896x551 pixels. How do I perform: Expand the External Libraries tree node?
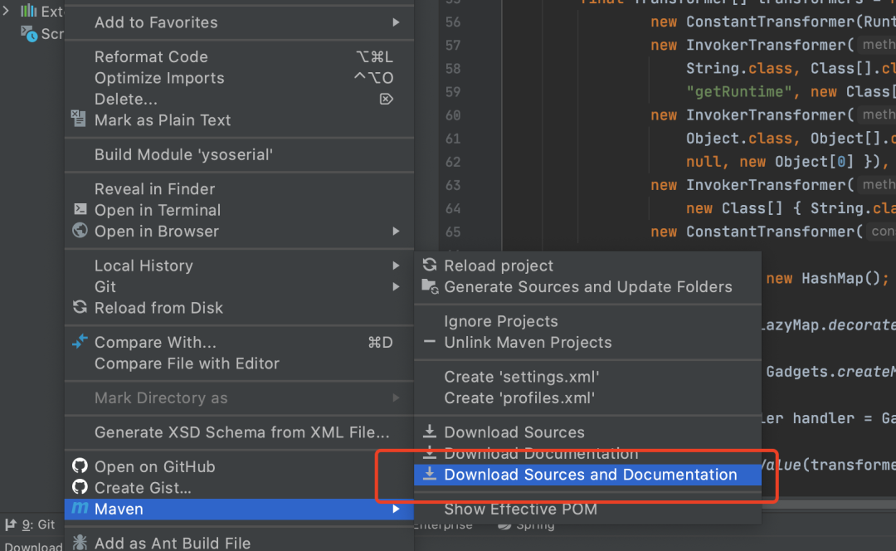pos(7,11)
